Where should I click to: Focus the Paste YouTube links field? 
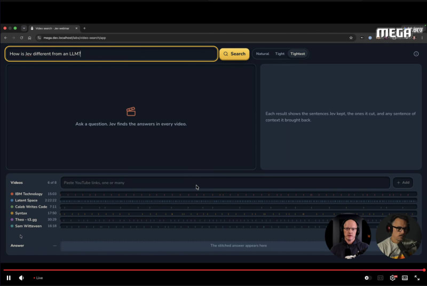pos(225,183)
